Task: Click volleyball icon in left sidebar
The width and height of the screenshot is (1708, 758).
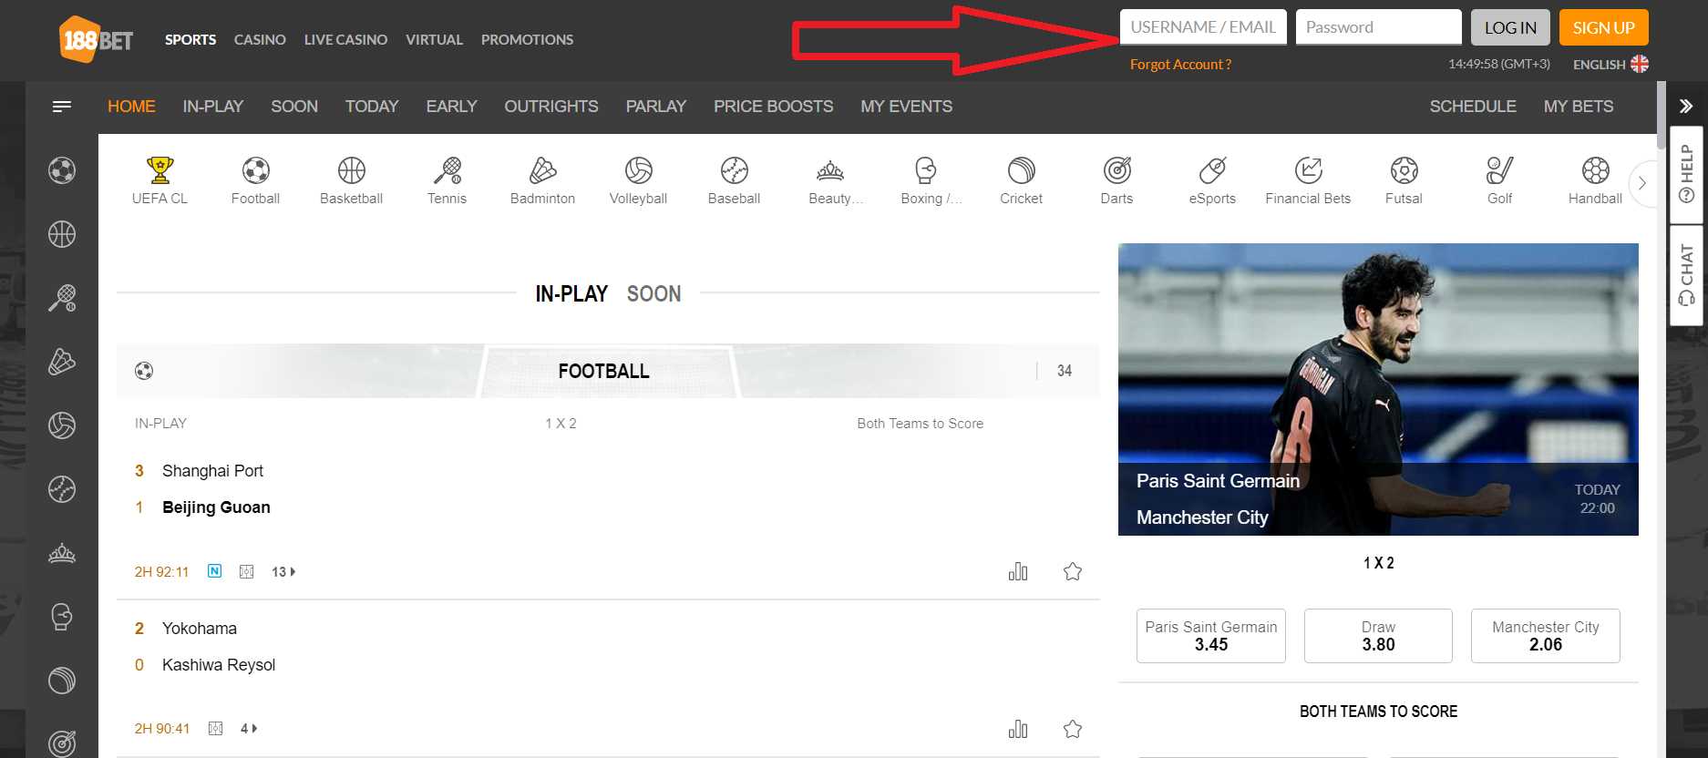Action: click(x=62, y=425)
